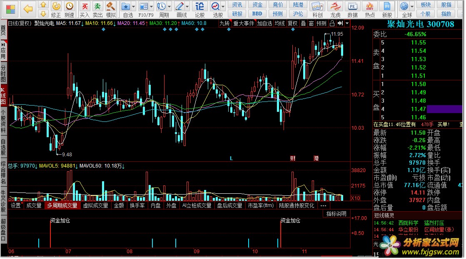Click the down arrow icon
466x259 pixels.
[x=43, y=14]
